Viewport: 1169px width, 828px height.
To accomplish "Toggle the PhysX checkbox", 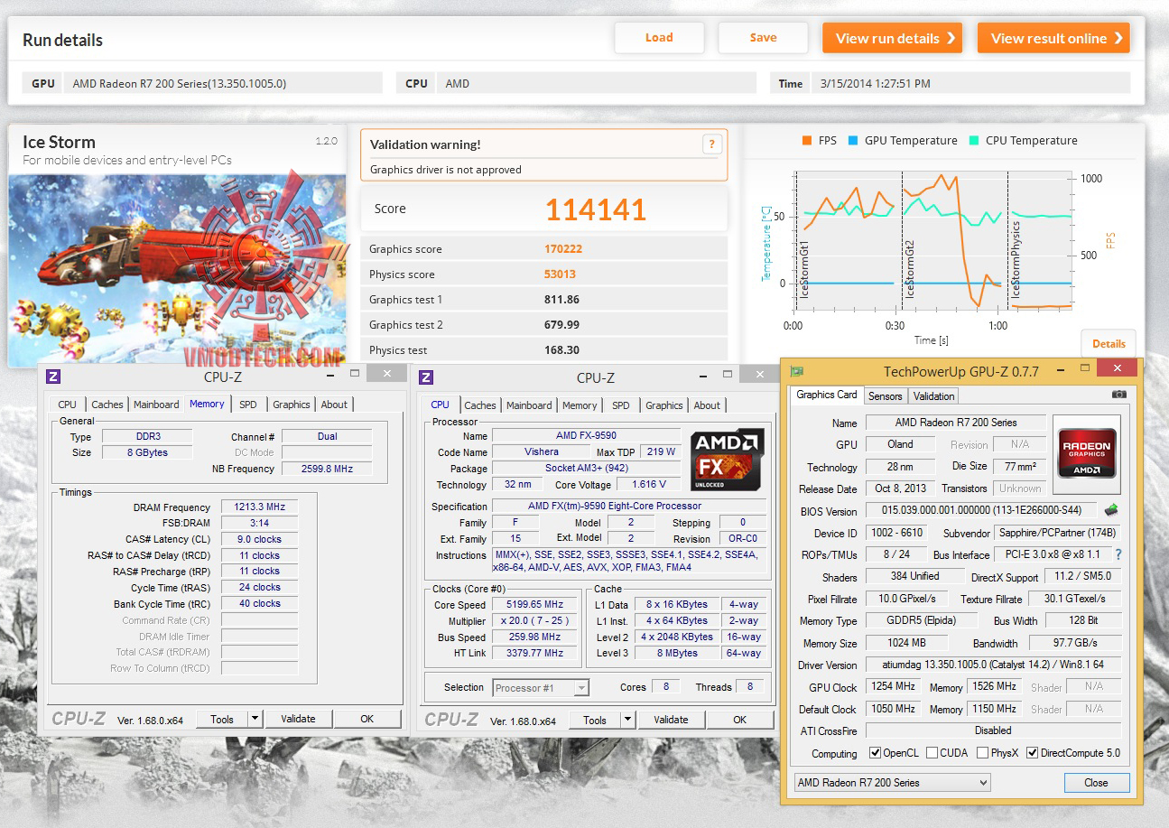I will (983, 753).
